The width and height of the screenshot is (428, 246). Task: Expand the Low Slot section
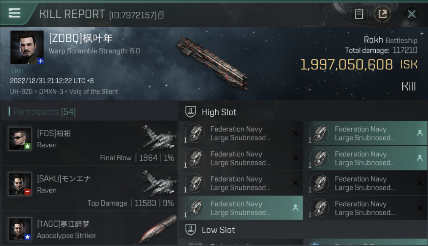(x=218, y=230)
